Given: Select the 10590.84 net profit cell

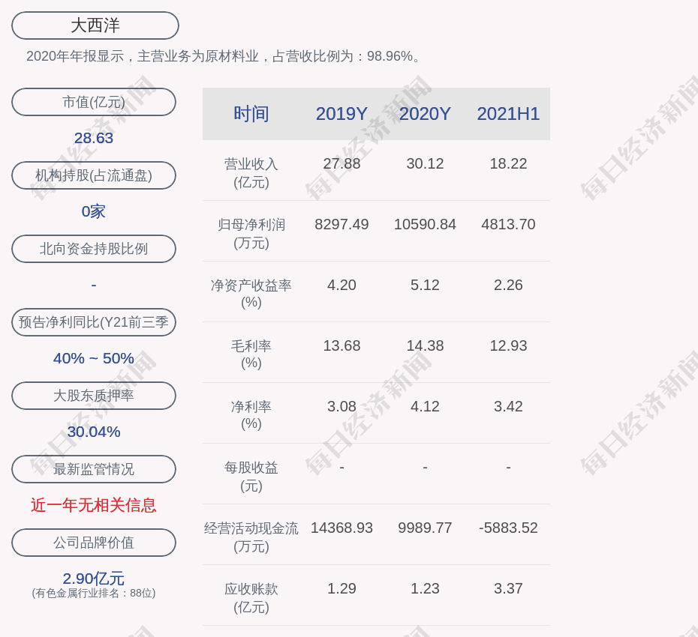Looking at the screenshot, I should (425, 224).
